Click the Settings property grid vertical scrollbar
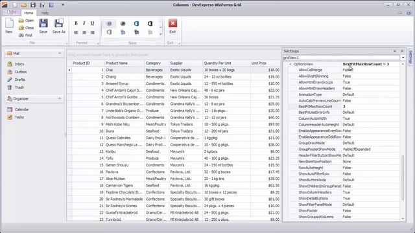415x233 pixels. tap(403, 177)
